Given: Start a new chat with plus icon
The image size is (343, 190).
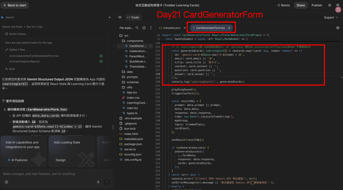Looking at the screenshot, I should click(x=110, y=17).
